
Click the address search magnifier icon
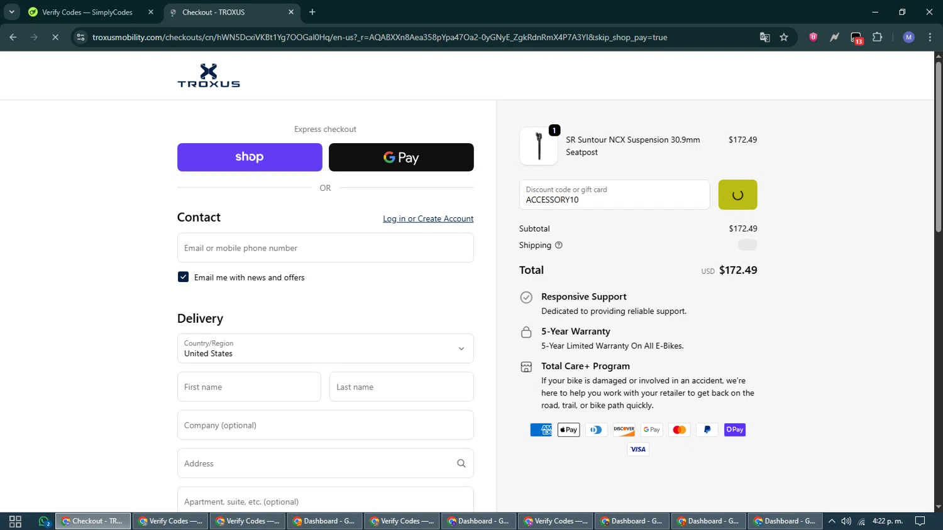461,463
